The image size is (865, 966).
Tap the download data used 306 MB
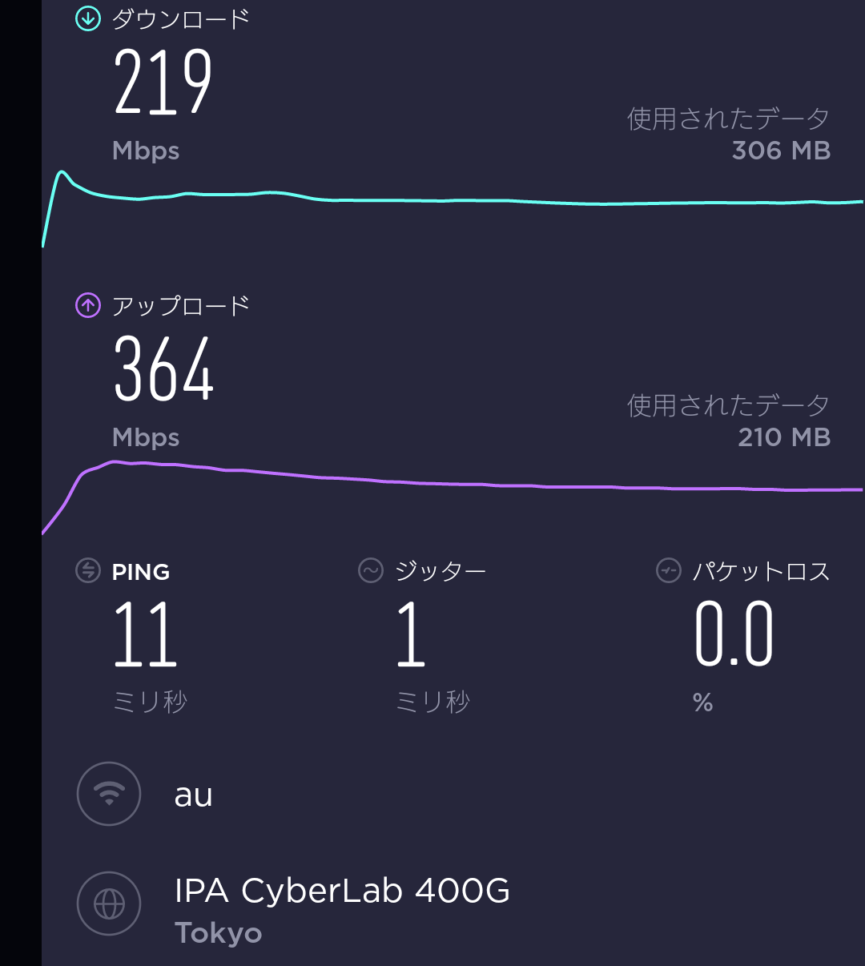[781, 151]
